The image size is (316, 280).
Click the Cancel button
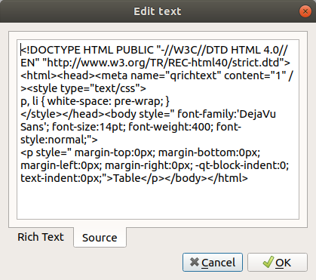[213, 263]
